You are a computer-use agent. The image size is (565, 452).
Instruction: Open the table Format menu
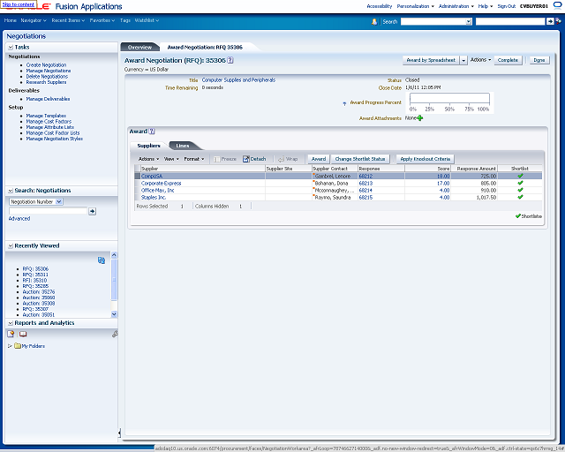[x=194, y=159]
